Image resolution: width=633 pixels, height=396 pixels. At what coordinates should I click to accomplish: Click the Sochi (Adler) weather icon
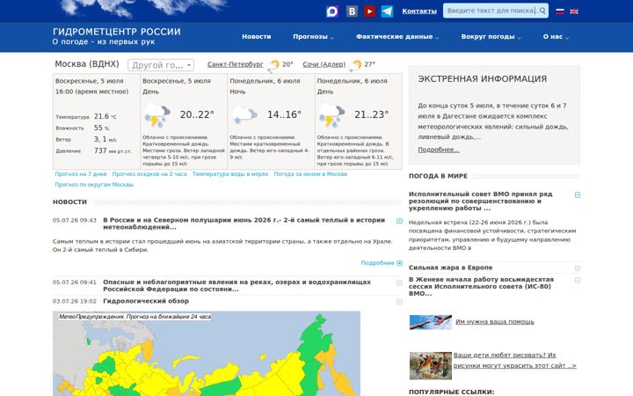point(356,65)
